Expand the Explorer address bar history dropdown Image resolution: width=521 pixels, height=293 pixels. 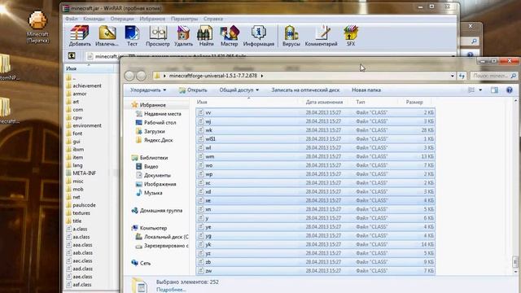453,76
